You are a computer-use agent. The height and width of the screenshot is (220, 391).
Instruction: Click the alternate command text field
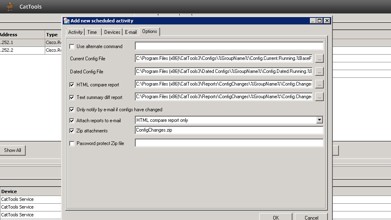229,46
